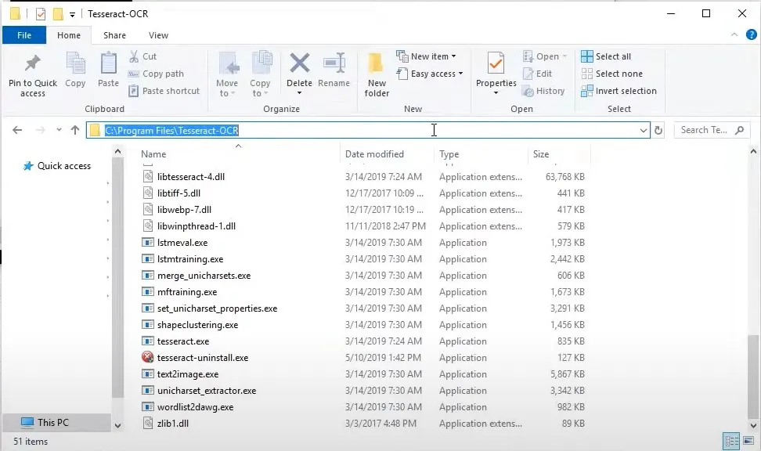
Task: Click the Delete red X icon
Action: (x=299, y=63)
